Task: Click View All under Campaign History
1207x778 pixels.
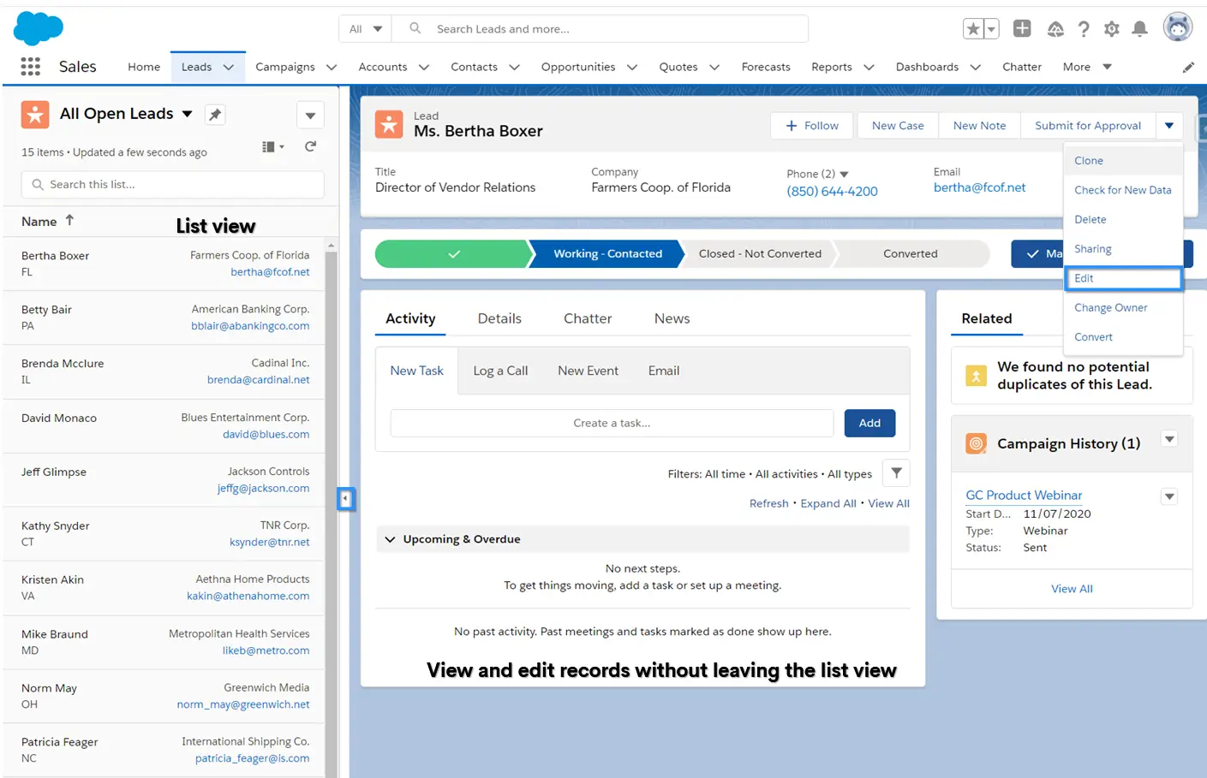Action: click(x=1072, y=589)
